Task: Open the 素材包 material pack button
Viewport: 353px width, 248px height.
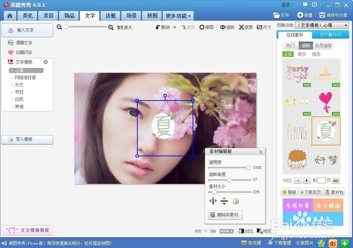Action: click(x=335, y=192)
